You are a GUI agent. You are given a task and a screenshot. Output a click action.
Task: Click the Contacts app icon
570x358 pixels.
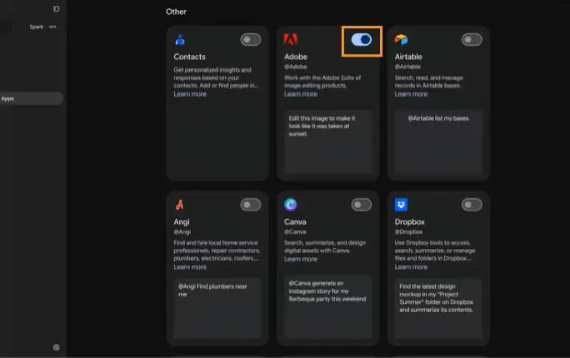tap(180, 39)
